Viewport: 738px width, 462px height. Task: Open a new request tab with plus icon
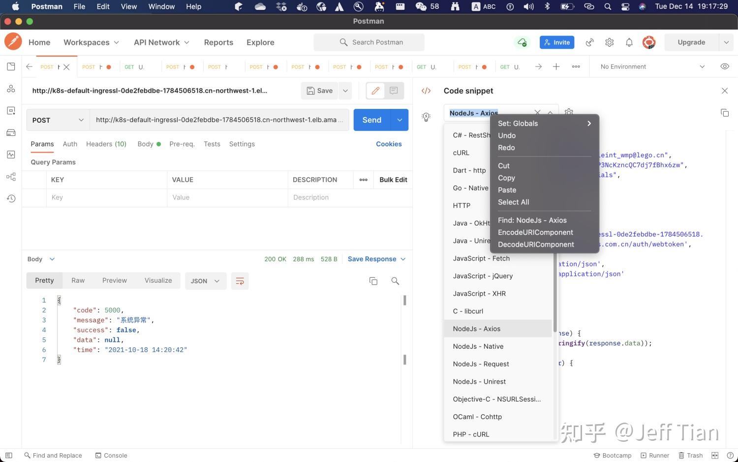tap(556, 66)
